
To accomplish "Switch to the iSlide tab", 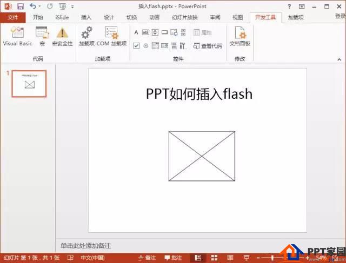I will (62, 17).
